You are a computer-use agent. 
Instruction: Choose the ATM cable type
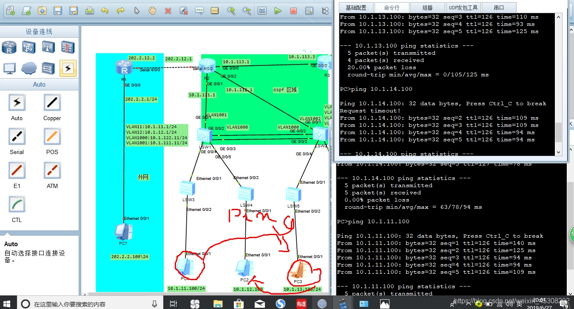[52, 170]
